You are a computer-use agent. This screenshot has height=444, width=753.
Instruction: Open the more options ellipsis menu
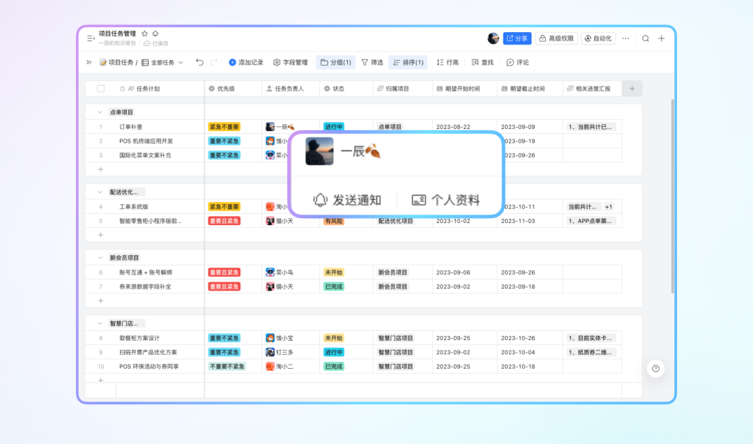[x=625, y=38]
